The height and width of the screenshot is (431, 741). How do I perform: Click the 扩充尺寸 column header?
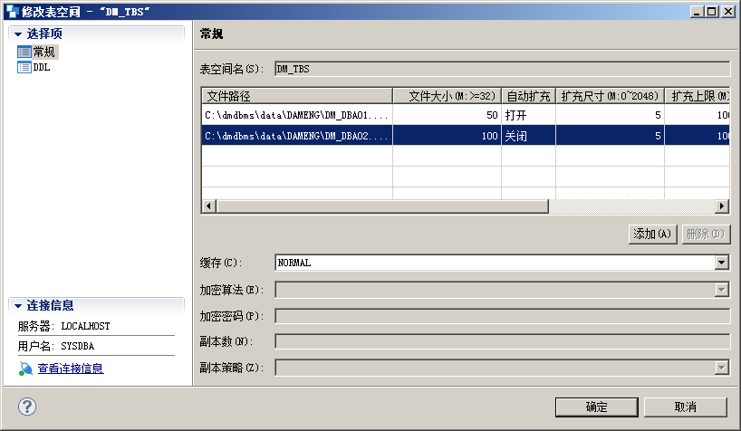click(x=610, y=96)
